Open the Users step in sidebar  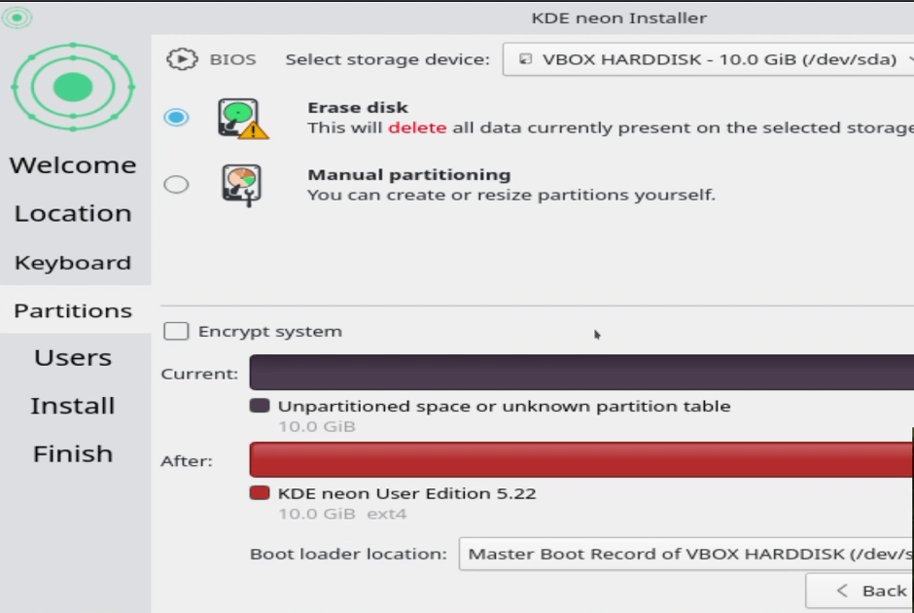click(73, 357)
